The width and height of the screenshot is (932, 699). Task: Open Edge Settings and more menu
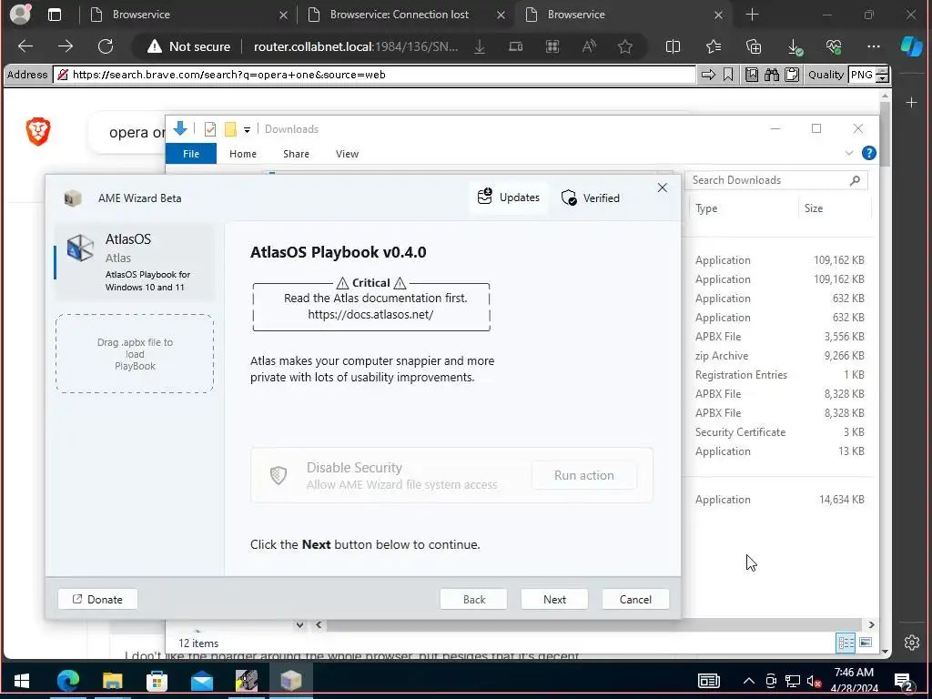(873, 46)
